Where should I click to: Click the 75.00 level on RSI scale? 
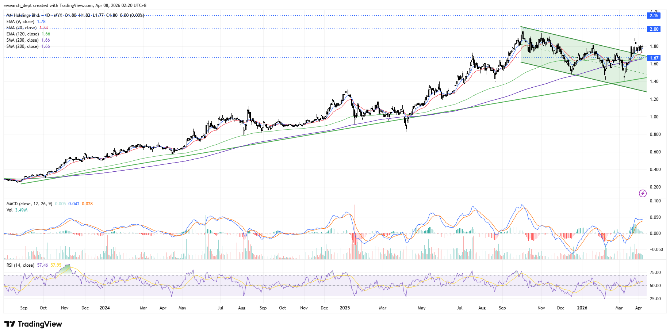pyautogui.click(x=655, y=273)
